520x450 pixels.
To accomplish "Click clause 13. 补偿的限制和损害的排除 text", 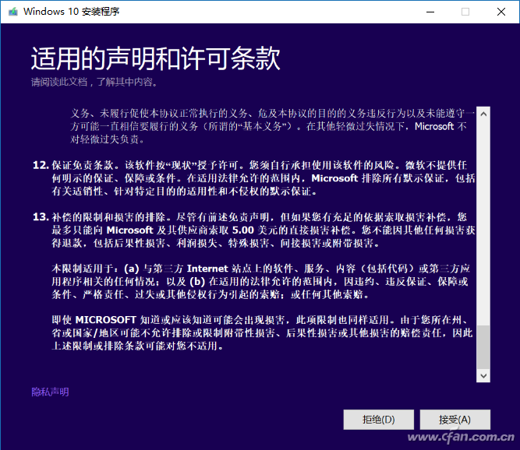I will [254, 230].
